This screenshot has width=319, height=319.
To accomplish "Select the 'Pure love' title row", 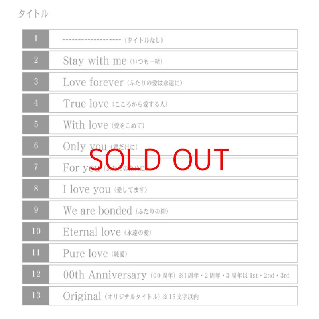I will (95, 254).
